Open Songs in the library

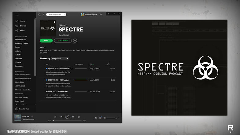18,47
